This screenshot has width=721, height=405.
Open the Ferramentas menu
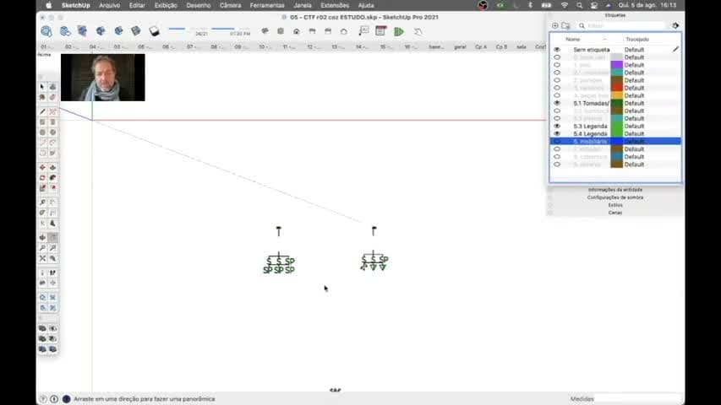pos(267,6)
